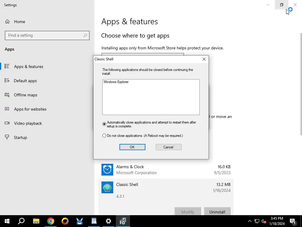The height and width of the screenshot is (227, 302).
Task: Open network status tray icon
Action: [x=257, y=221]
